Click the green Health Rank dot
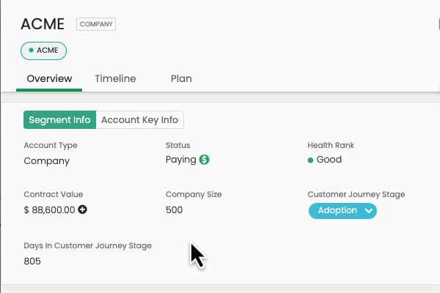 click(x=310, y=160)
